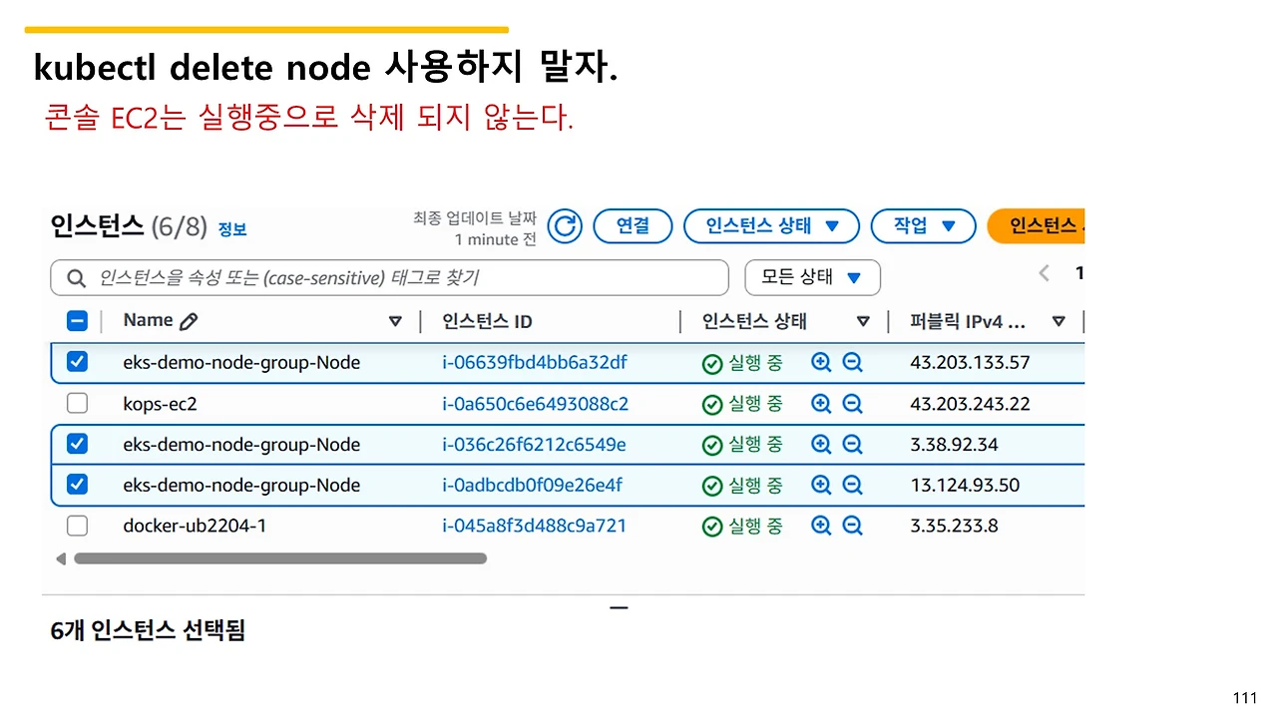Viewport: 1277px width, 718px height.
Task: Zoom out on kops-ec2 instance state
Action: (x=852, y=403)
